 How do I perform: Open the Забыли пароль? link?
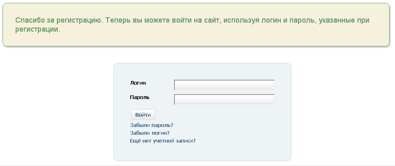[x=152, y=125]
